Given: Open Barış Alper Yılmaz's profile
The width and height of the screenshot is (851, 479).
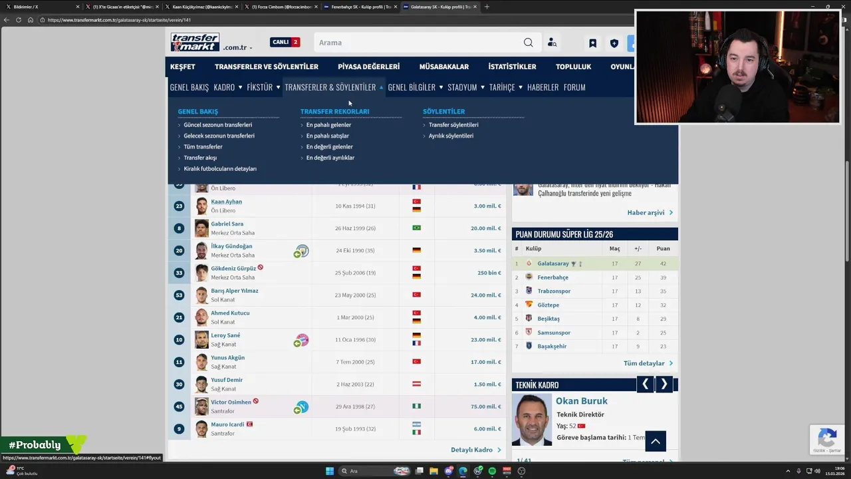Looking at the screenshot, I should (235, 291).
